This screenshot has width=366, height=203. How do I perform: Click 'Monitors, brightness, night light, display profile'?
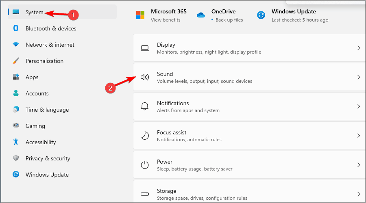pos(209,52)
